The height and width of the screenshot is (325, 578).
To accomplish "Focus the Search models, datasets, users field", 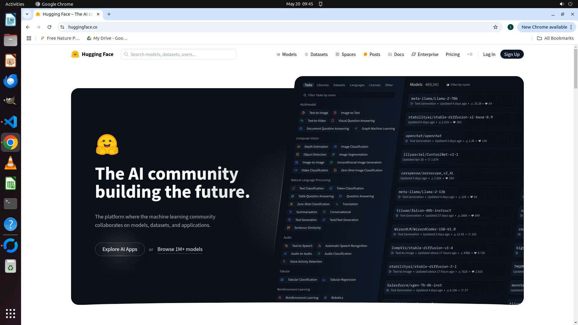I will [181, 54].
